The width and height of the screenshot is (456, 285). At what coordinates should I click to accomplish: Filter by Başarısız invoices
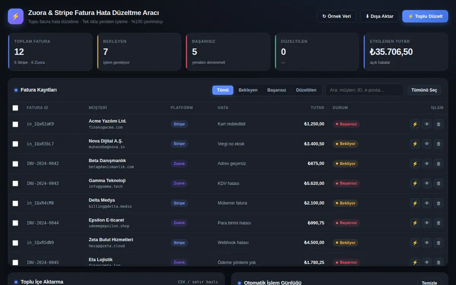pyautogui.click(x=277, y=90)
